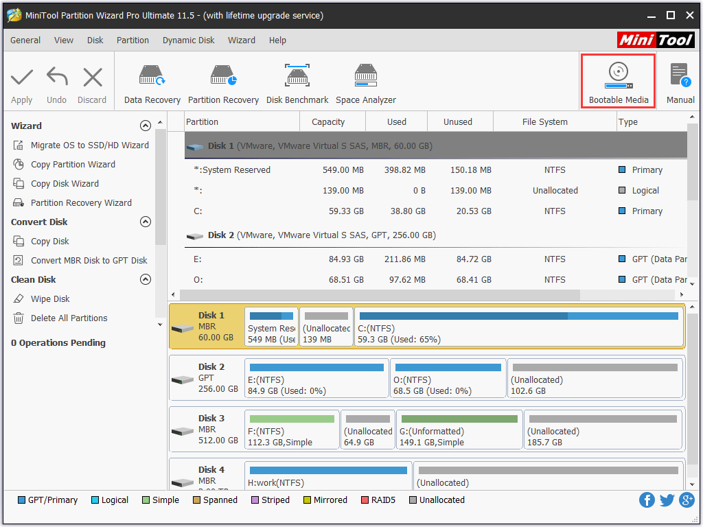Image resolution: width=703 pixels, height=527 pixels.
Task: Launch Partition Recovery from toolbar
Action: click(223, 83)
